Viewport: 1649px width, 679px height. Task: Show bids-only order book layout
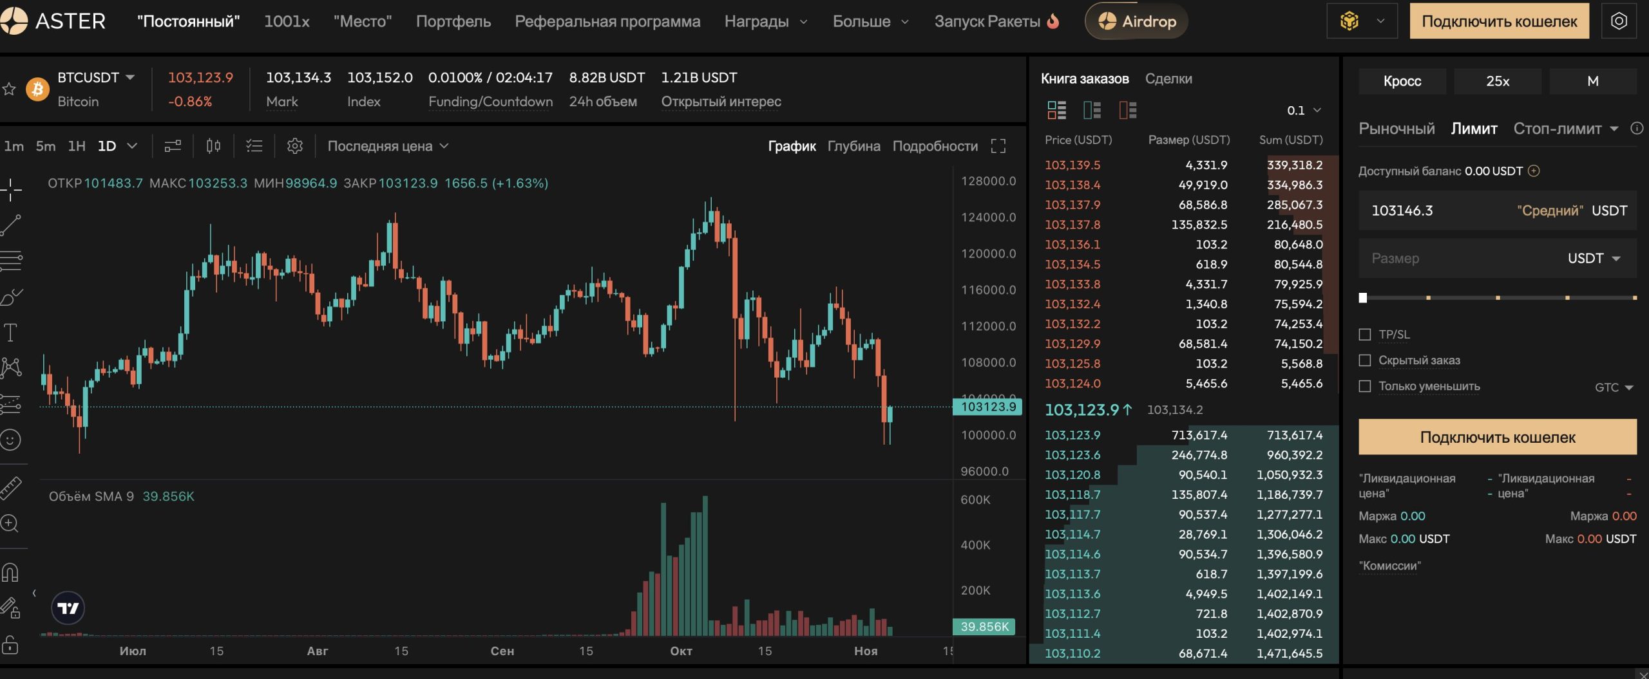coord(1092,111)
